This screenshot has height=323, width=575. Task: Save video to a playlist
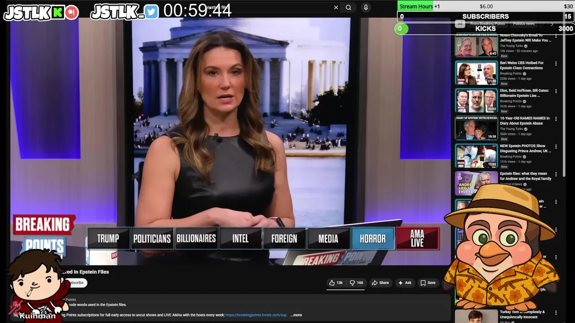(428, 283)
